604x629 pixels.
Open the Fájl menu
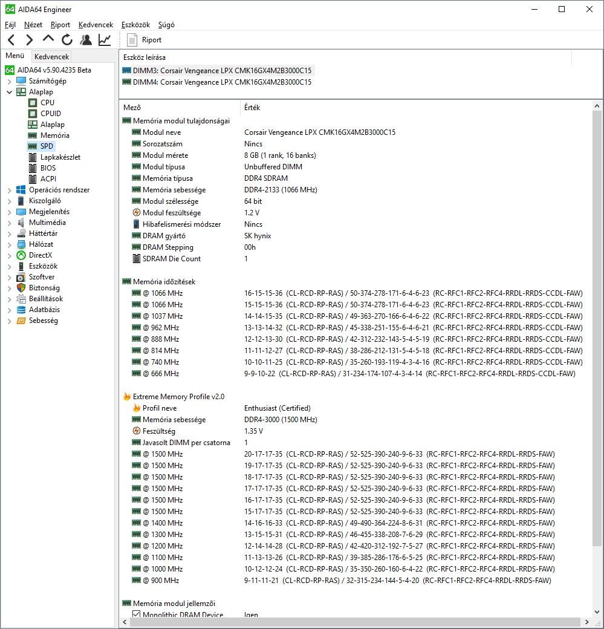point(10,24)
